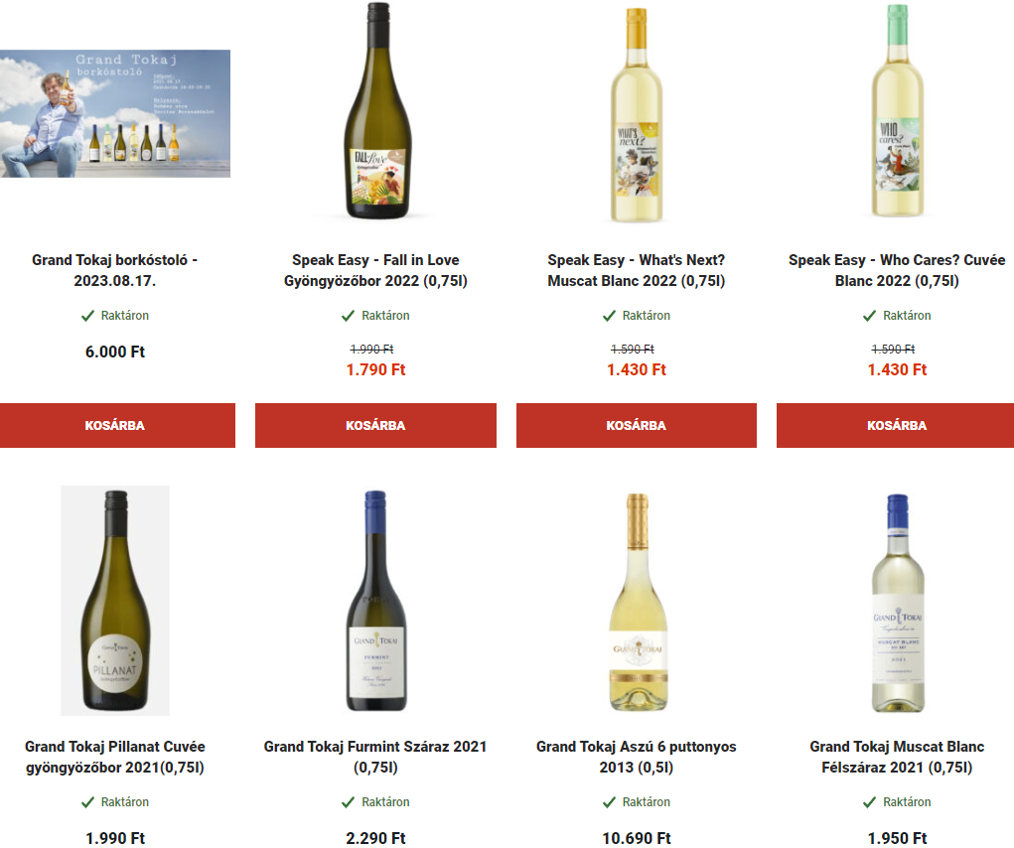Add Who Cares? Cuvée Blanc to cart
The width and height of the screenshot is (1014, 848).
(x=896, y=425)
